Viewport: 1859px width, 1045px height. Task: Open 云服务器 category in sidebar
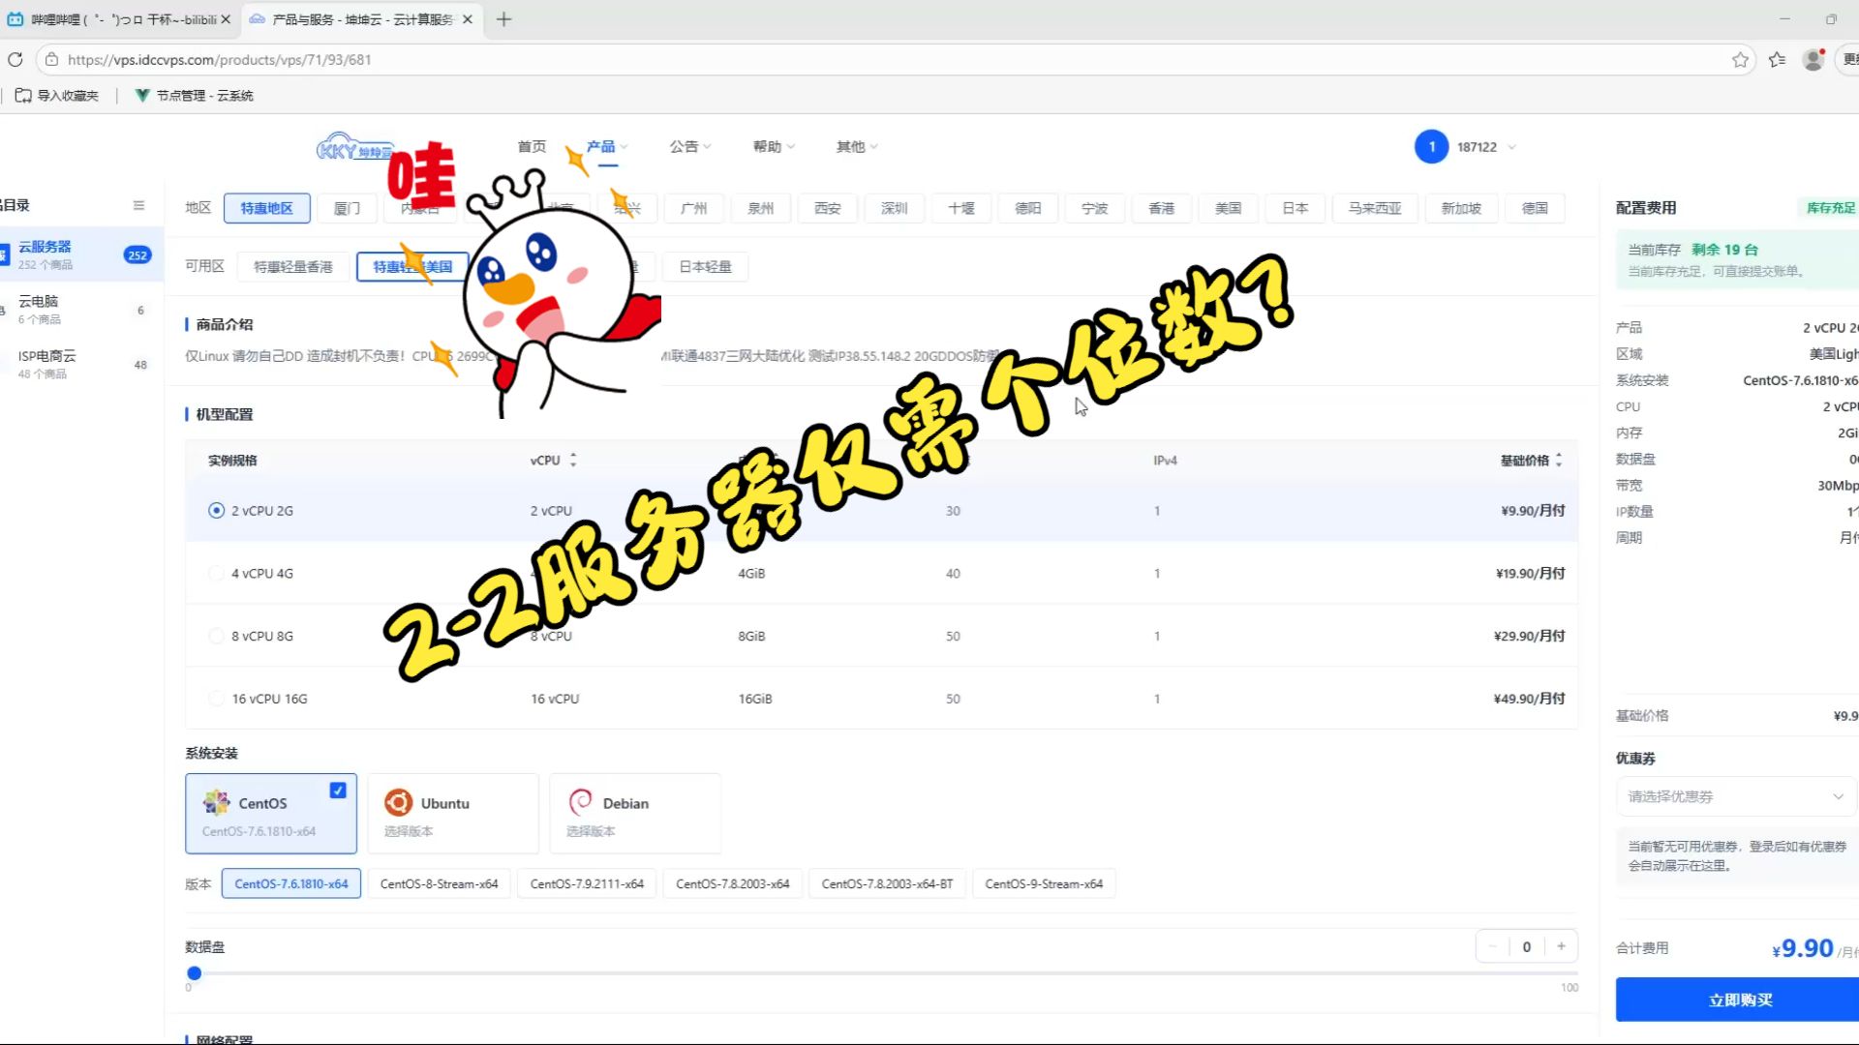pyautogui.click(x=81, y=254)
